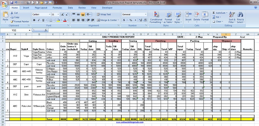Open the onlineclothingstudy.com hyperlink
The width and height of the screenshot is (259, 126).
(x=130, y=122)
